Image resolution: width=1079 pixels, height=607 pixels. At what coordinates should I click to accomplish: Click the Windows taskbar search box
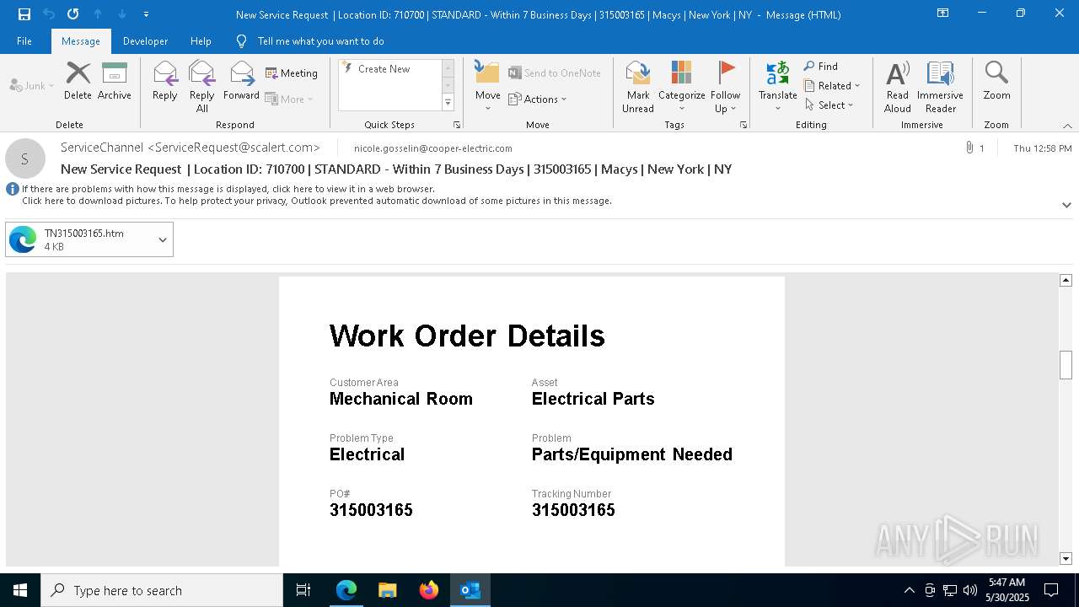162,590
